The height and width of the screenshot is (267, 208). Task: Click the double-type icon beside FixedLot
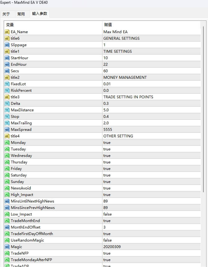7,84
